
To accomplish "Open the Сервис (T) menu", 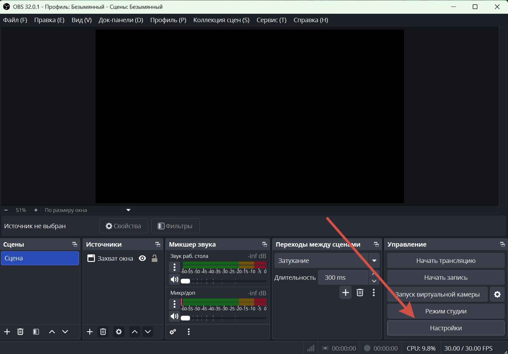I will point(271,20).
